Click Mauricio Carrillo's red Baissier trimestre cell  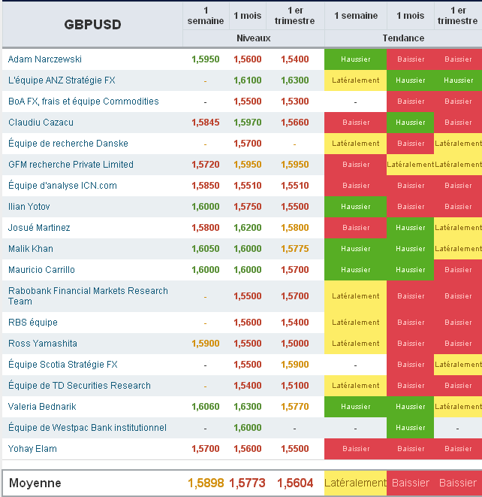click(x=458, y=270)
